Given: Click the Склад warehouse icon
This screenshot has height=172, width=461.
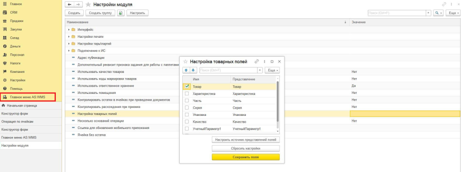Looking at the screenshot, I should (5, 38).
